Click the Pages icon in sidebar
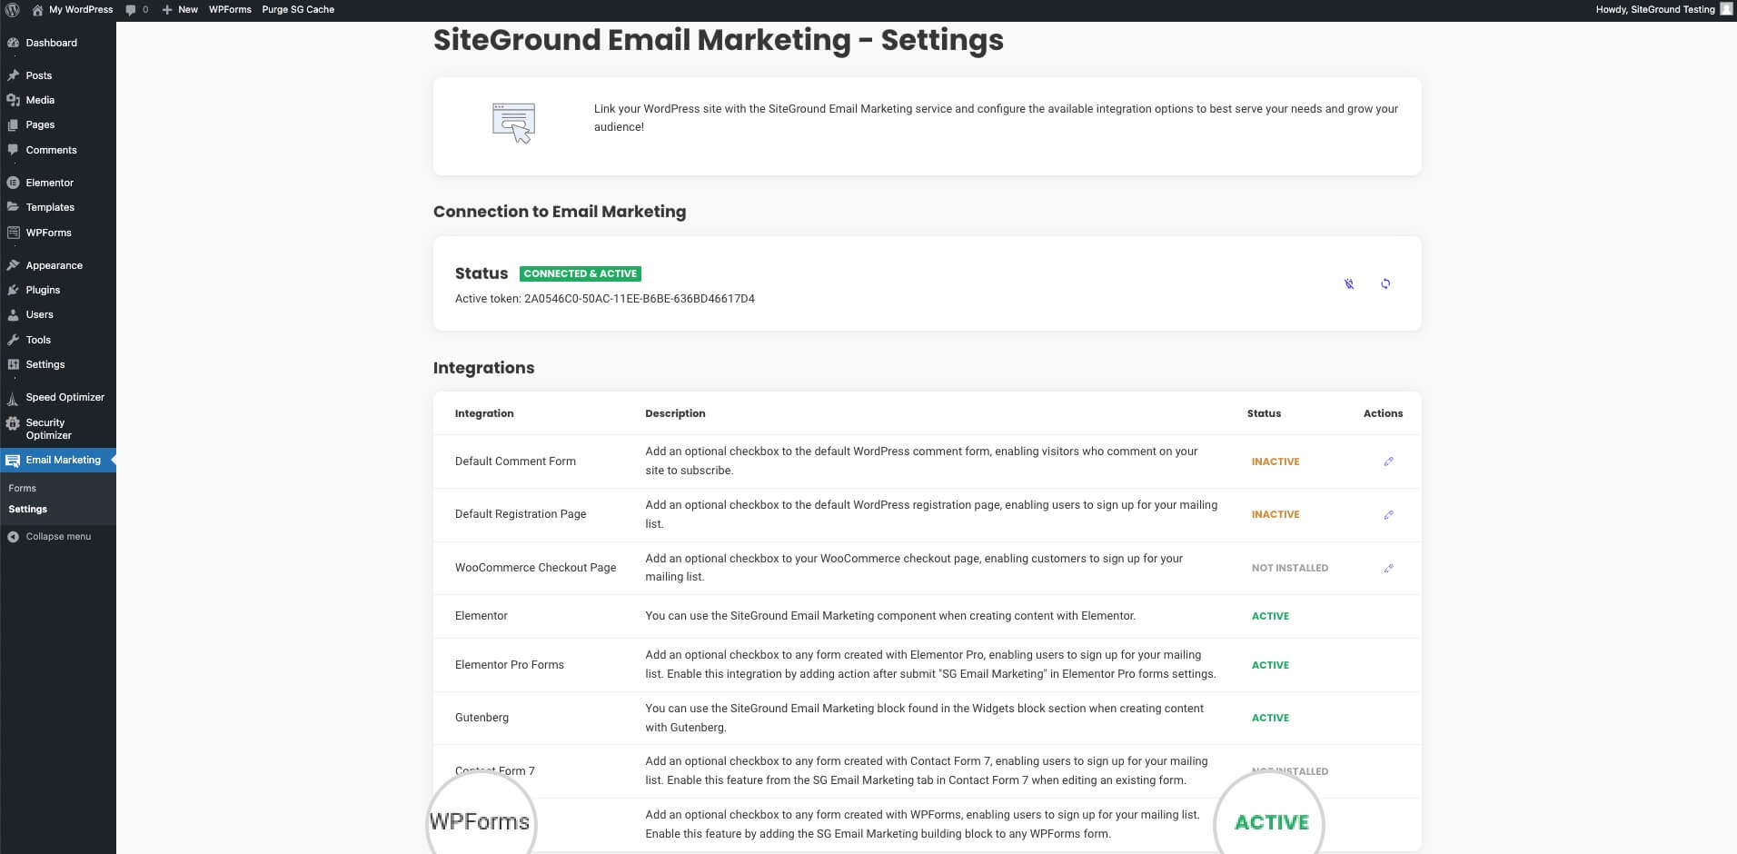Viewport: 1737px width, 854px height. point(13,124)
